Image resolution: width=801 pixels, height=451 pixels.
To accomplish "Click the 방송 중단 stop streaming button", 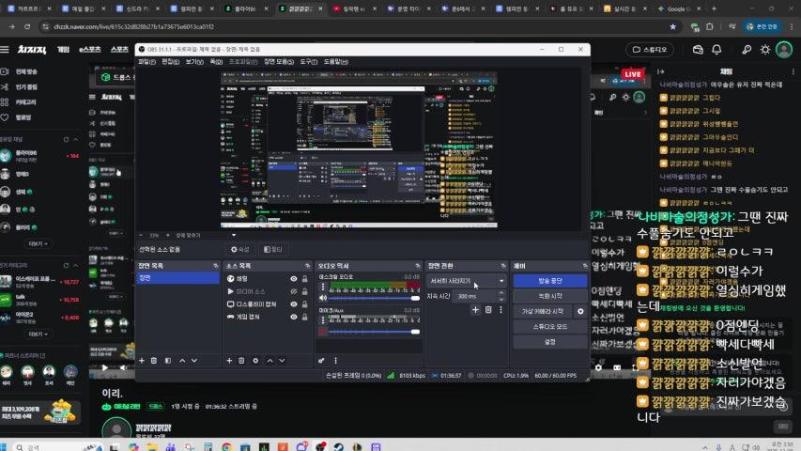I will coord(549,281).
